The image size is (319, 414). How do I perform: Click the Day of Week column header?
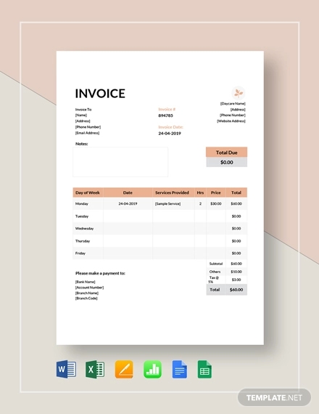click(x=88, y=192)
